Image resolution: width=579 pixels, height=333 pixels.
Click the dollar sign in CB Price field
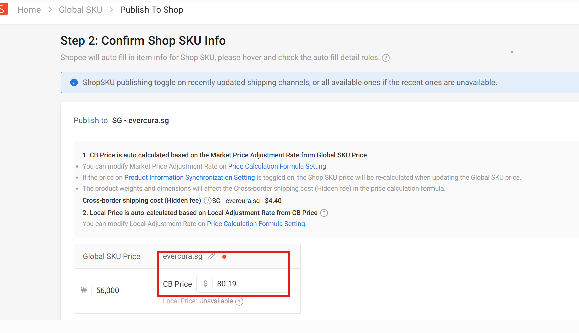click(205, 284)
